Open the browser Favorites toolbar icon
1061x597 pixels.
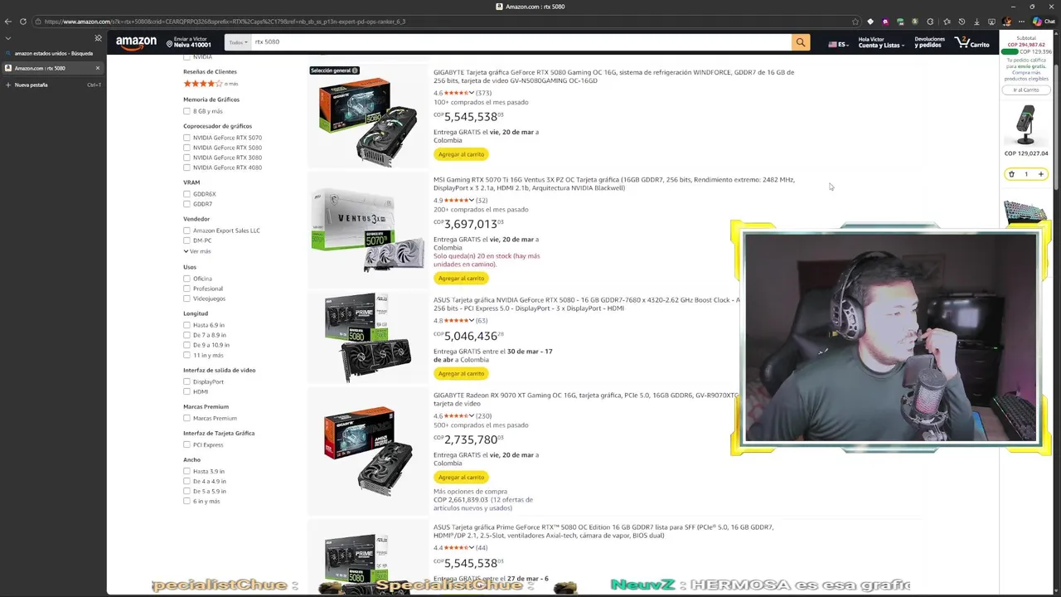pyautogui.click(x=946, y=22)
